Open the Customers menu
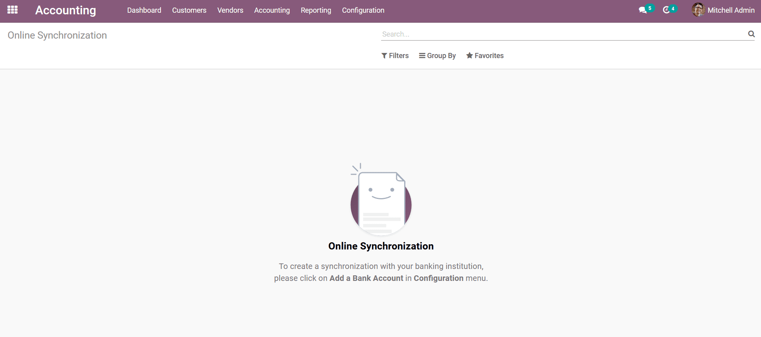This screenshot has height=337, width=761. 189,10
